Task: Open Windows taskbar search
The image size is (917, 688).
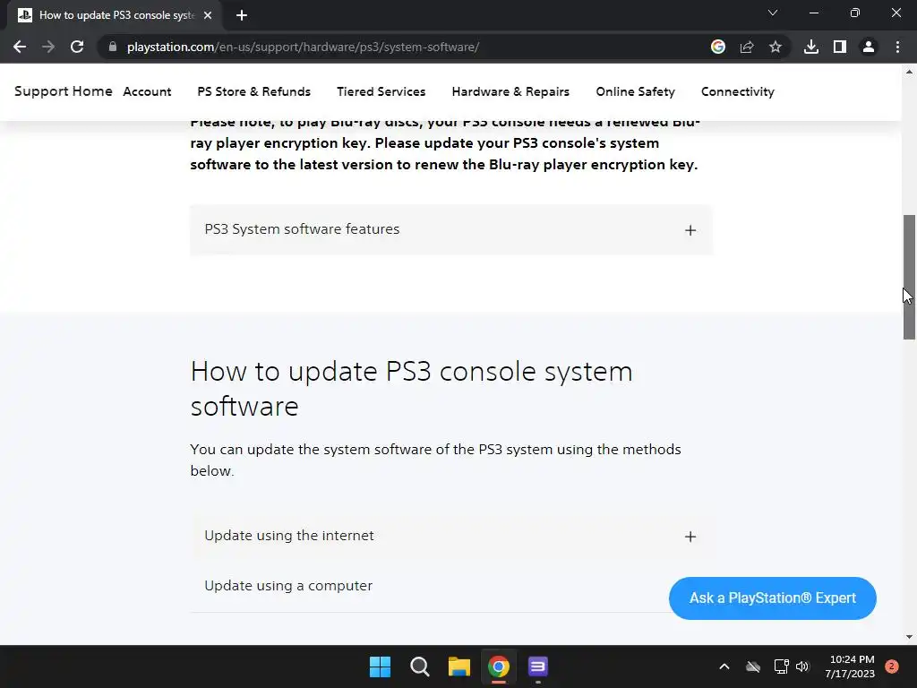Action: [x=420, y=666]
